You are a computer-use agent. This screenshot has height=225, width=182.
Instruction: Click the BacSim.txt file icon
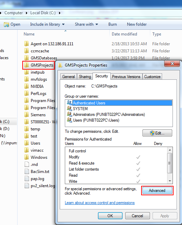click(27, 172)
